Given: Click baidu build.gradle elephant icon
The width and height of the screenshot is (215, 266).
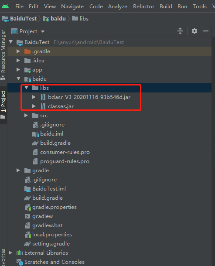Looking at the screenshot, I should (35, 143).
